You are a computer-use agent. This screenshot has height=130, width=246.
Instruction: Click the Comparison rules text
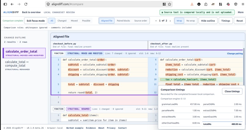[38, 27]
